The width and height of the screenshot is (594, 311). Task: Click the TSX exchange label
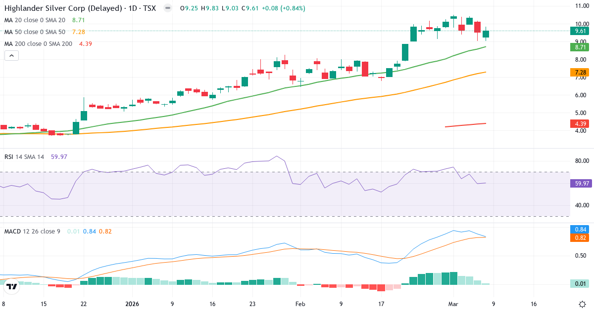click(150, 8)
